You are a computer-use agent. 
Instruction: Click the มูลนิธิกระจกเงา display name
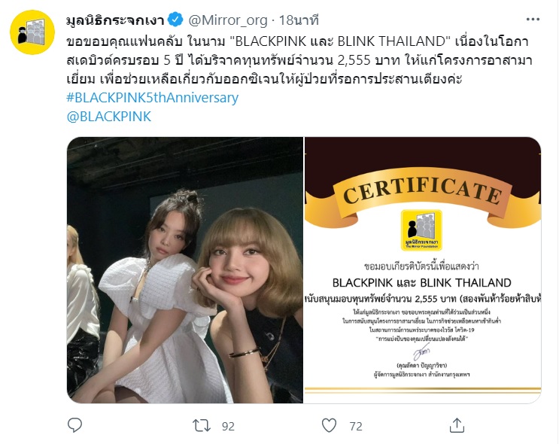(115, 20)
